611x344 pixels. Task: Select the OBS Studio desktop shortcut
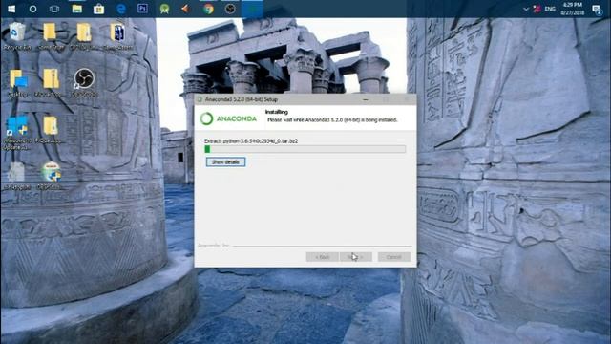pos(84,82)
